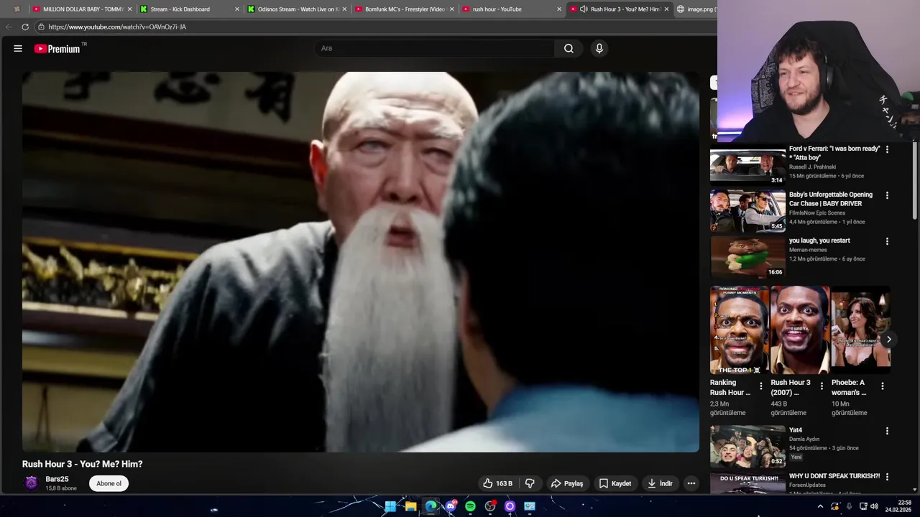Open the YouTube hamburger guide menu

pyautogui.click(x=18, y=49)
